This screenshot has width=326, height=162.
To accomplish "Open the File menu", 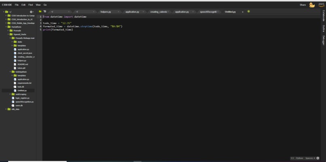I will 17,5.
